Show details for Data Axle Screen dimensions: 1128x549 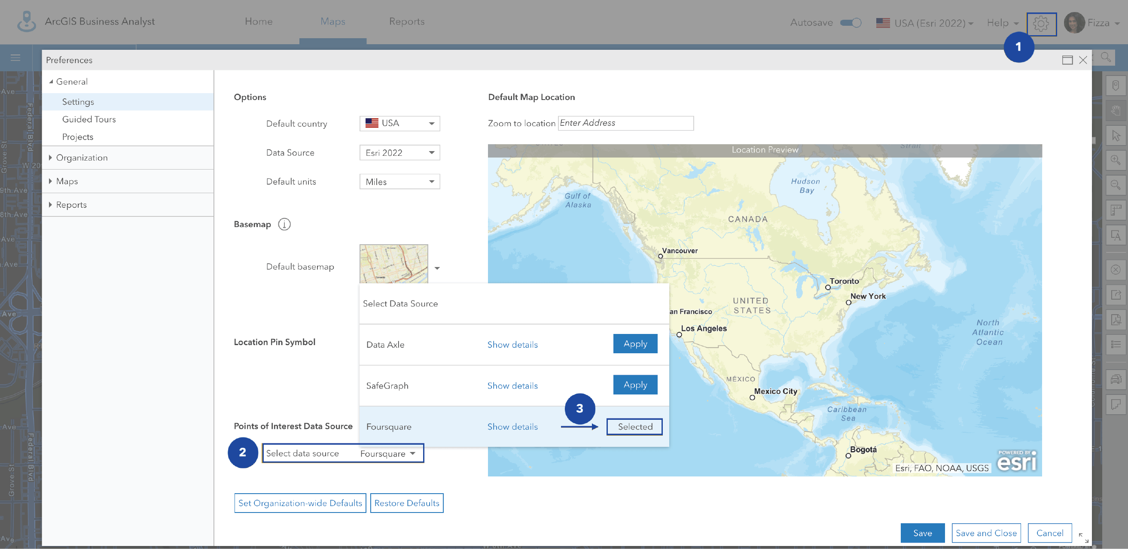point(512,345)
